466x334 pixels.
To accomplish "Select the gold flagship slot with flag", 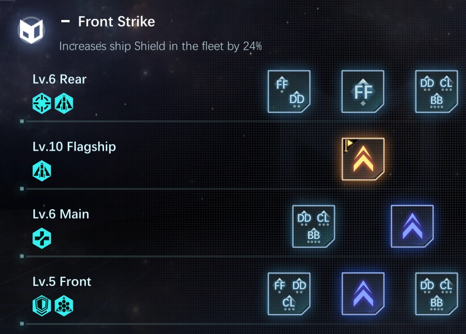I will pos(363,159).
